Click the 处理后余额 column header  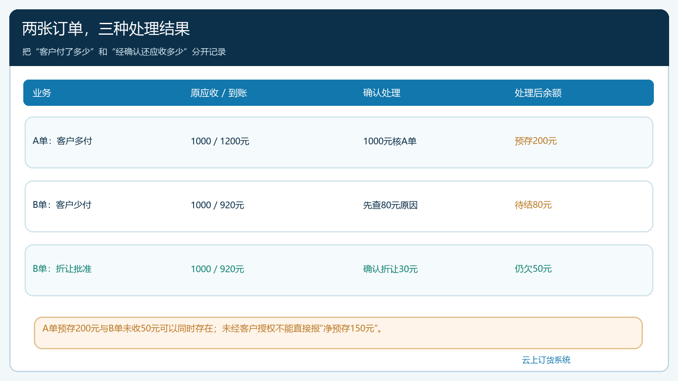(x=538, y=93)
